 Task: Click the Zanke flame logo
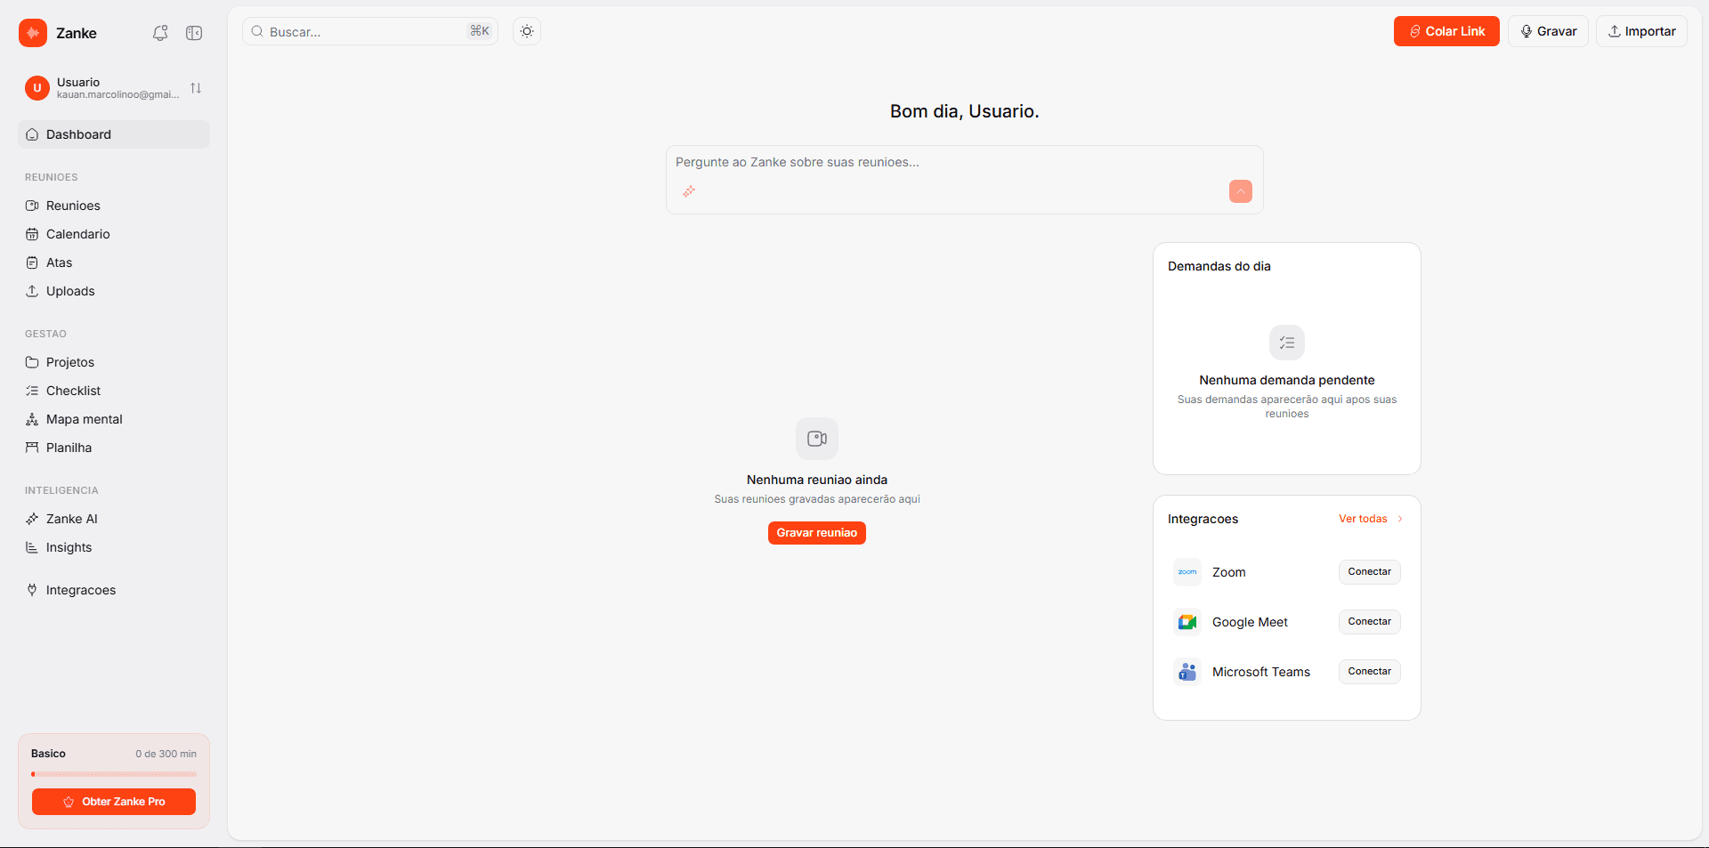coord(32,33)
